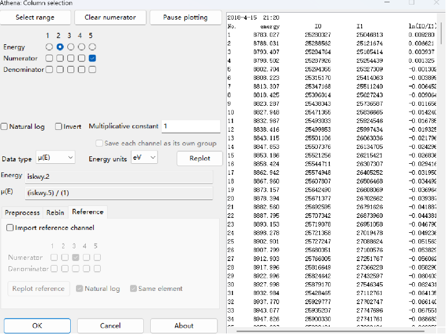
Task: Select Energy radio button for column 1
Action: [x=49, y=47]
